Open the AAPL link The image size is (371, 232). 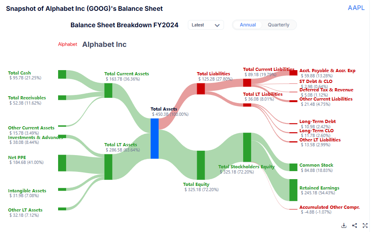click(x=356, y=8)
